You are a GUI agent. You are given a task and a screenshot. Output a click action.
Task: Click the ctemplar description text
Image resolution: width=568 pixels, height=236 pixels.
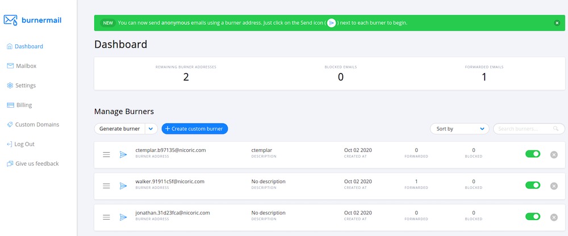coord(261,150)
